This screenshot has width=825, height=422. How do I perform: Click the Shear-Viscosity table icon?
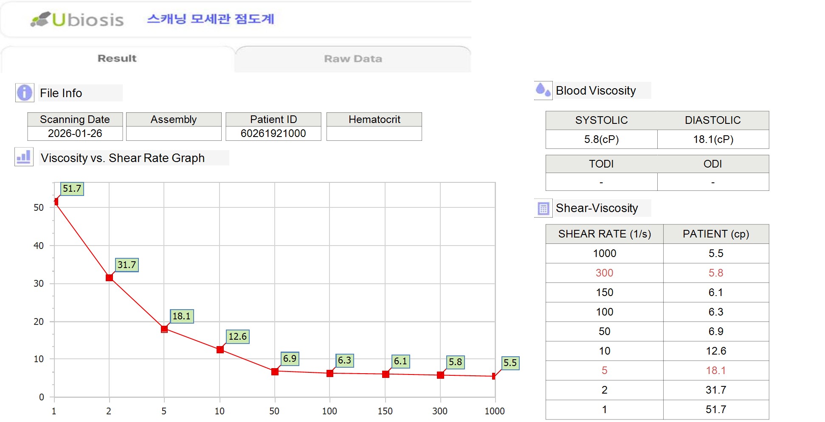(x=543, y=208)
